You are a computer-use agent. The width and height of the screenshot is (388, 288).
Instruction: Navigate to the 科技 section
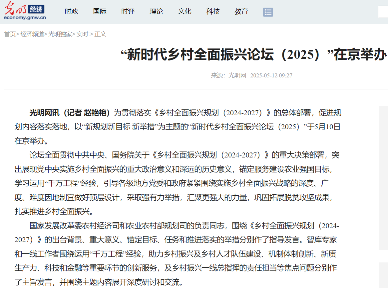pyautogui.click(x=213, y=12)
